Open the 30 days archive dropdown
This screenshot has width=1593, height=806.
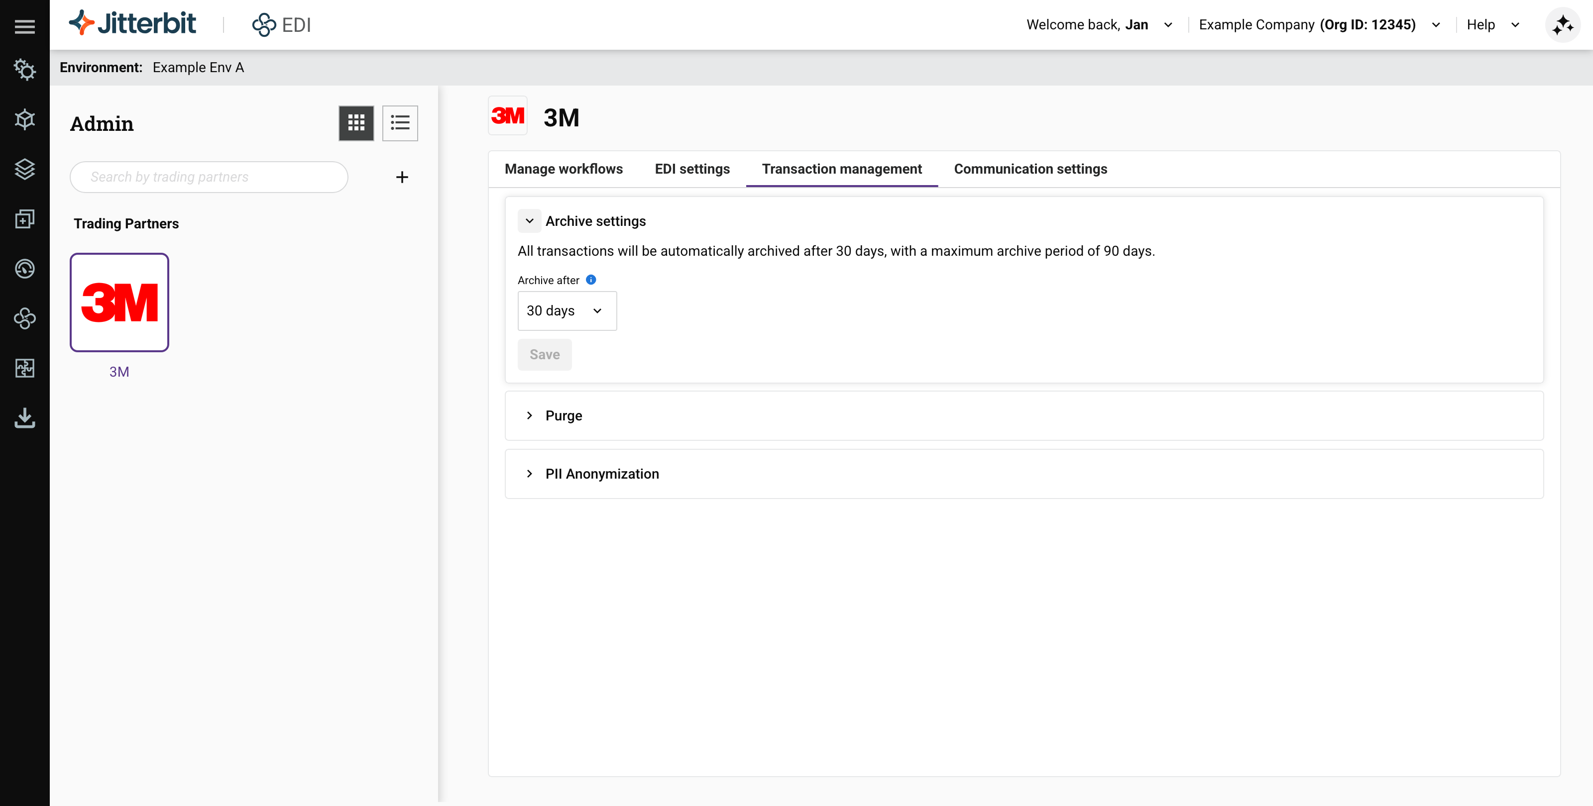[567, 311]
